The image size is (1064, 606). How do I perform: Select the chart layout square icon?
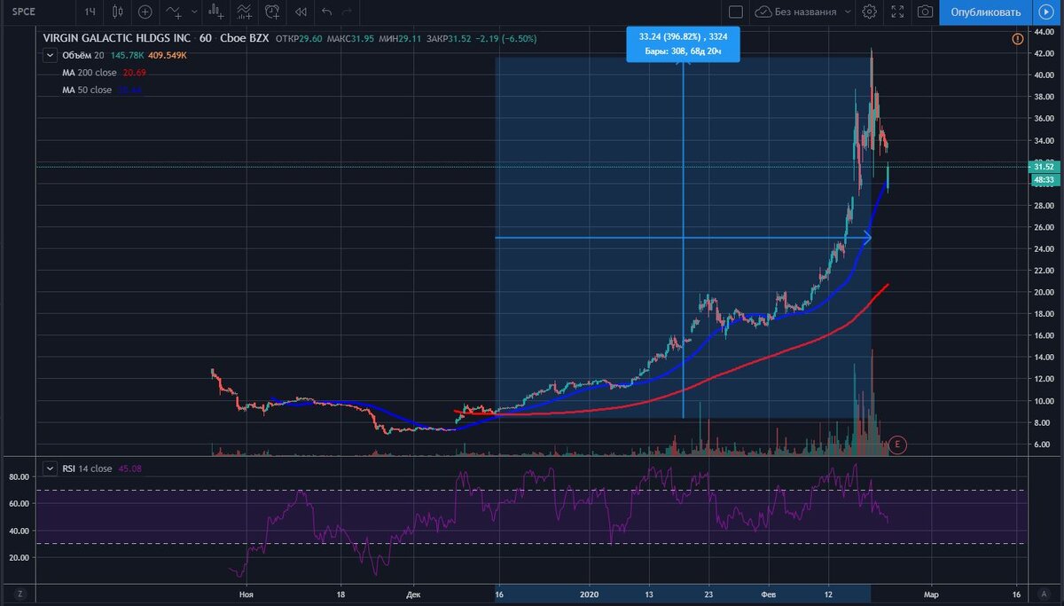pyautogui.click(x=735, y=12)
